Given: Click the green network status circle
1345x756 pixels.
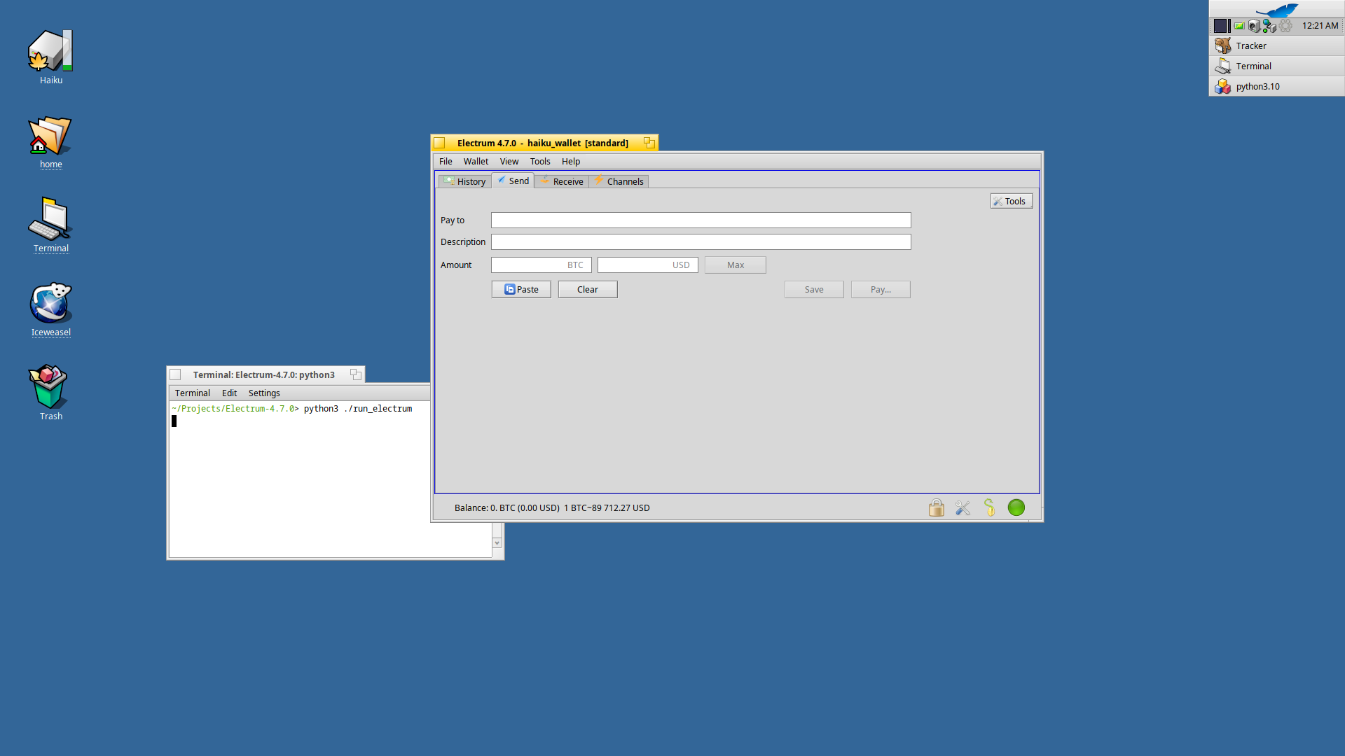Looking at the screenshot, I should click(1016, 507).
